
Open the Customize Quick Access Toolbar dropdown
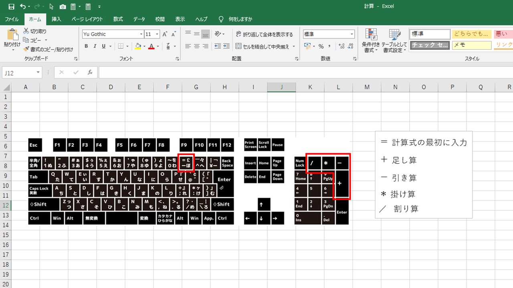(x=99, y=6)
